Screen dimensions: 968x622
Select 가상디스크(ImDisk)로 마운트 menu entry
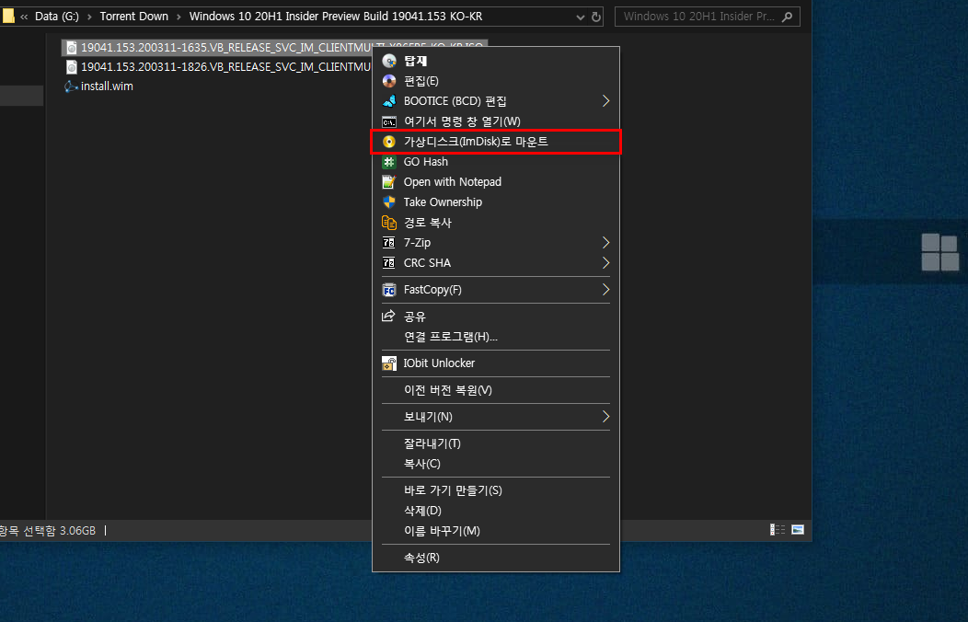pyautogui.click(x=496, y=142)
